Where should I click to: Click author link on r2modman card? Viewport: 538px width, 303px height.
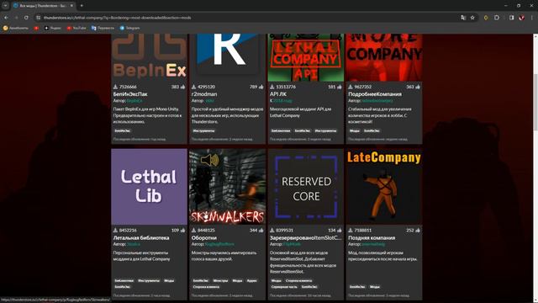(x=209, y=101)
